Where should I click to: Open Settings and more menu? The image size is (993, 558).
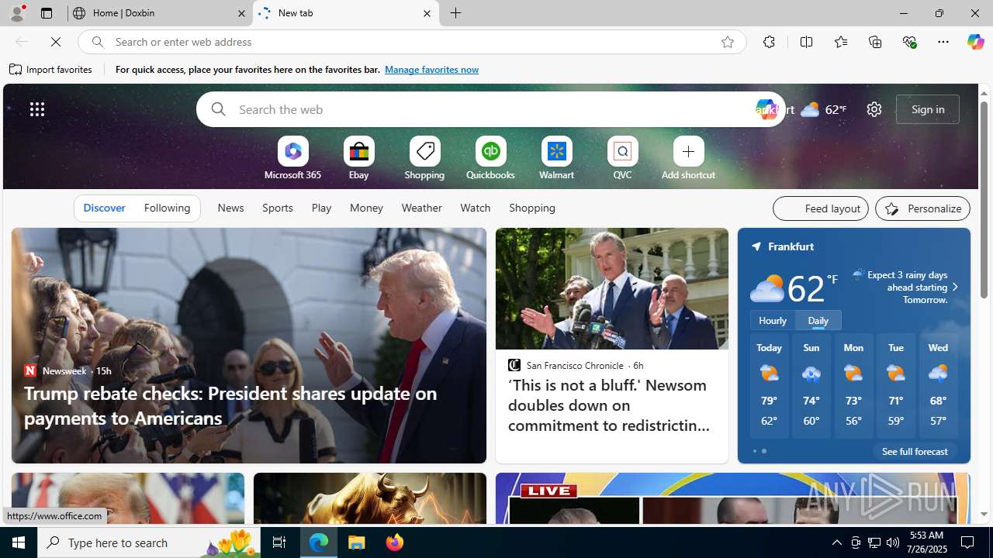click(943, 42)
